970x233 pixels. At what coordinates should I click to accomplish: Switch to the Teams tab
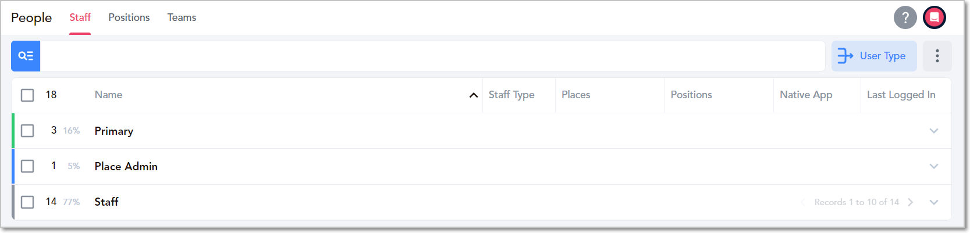[x=182, y=17]
